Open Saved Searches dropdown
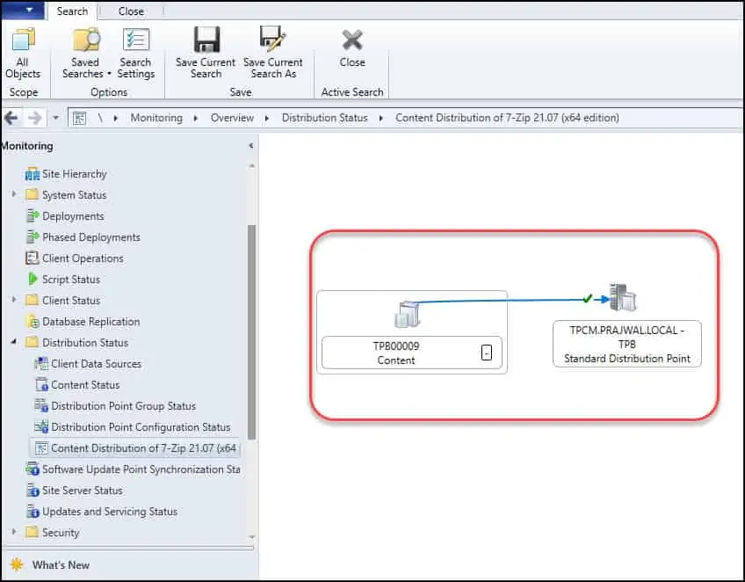 [x=86, y=54]
